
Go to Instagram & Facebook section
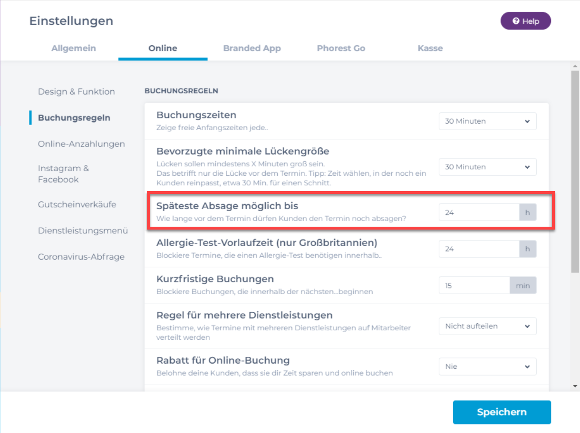(x=63, y=174)
